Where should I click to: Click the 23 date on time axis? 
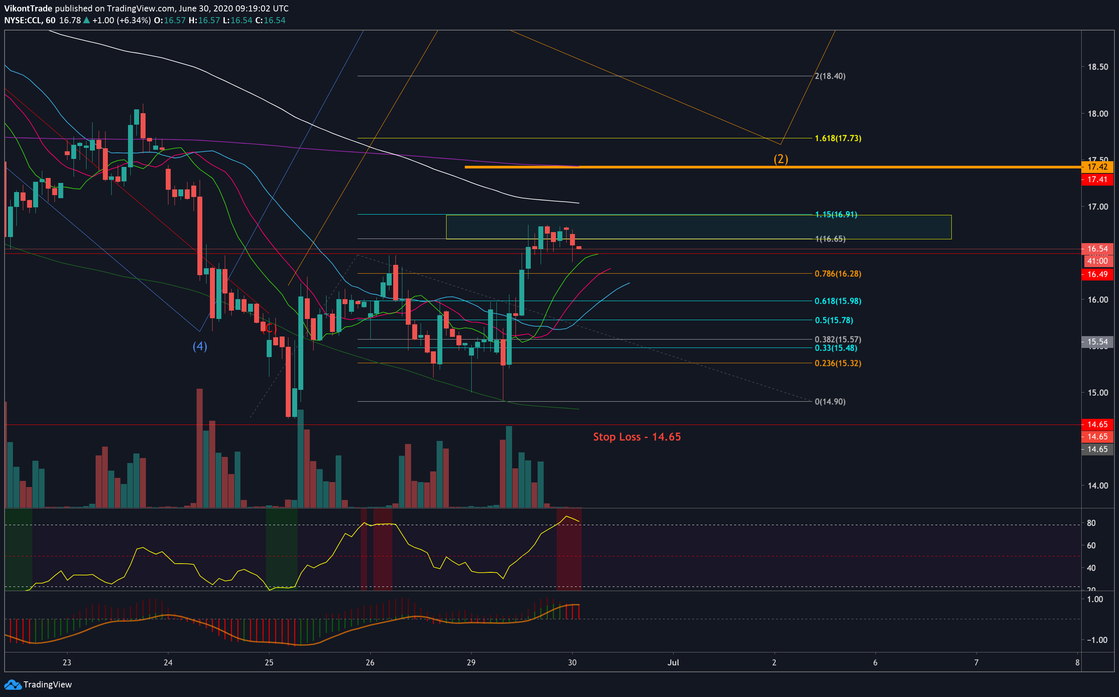(67, 662)
